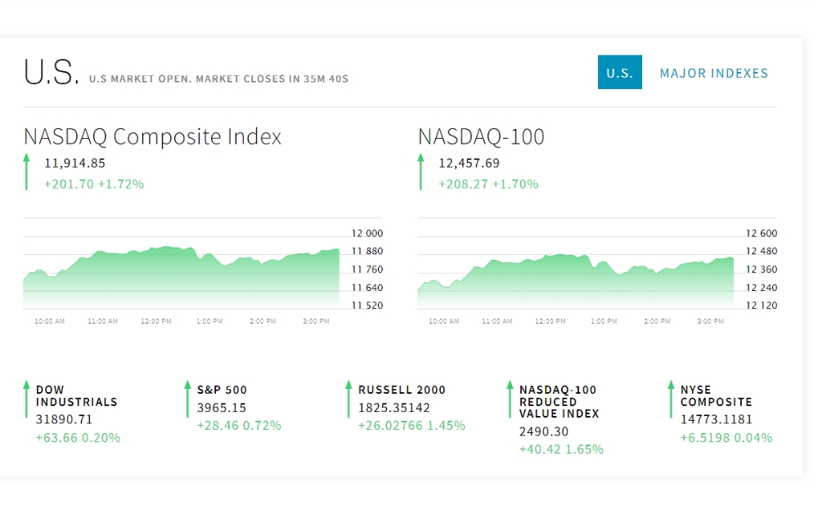Click the Russell value 1825.35142
The width and height of the screenshot is (818, 514).
[394, 408]
